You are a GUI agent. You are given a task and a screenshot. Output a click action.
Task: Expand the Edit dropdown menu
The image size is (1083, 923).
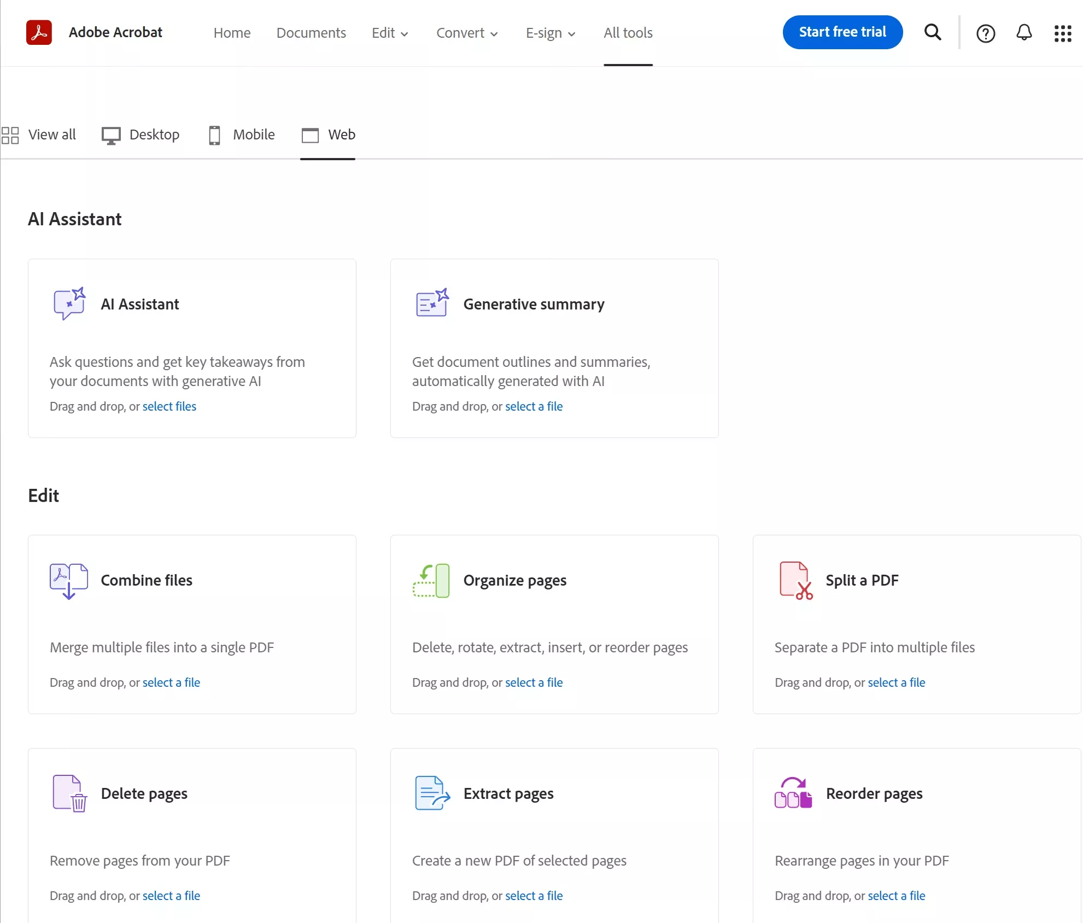click(x=390, y=33)
